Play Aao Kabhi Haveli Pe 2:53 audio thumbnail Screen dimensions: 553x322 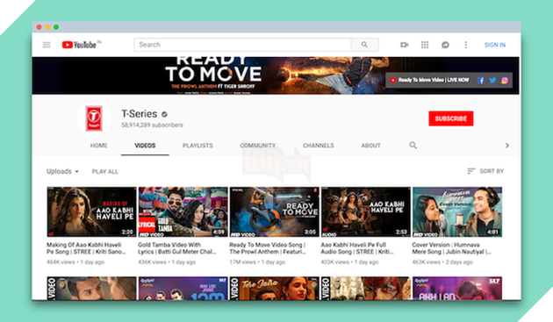click(x=365, y=211)
